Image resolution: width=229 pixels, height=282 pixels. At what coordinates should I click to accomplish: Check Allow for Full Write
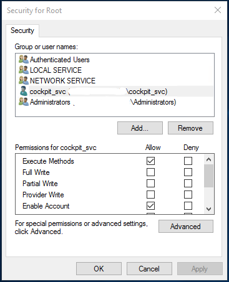tap(150, 172)
